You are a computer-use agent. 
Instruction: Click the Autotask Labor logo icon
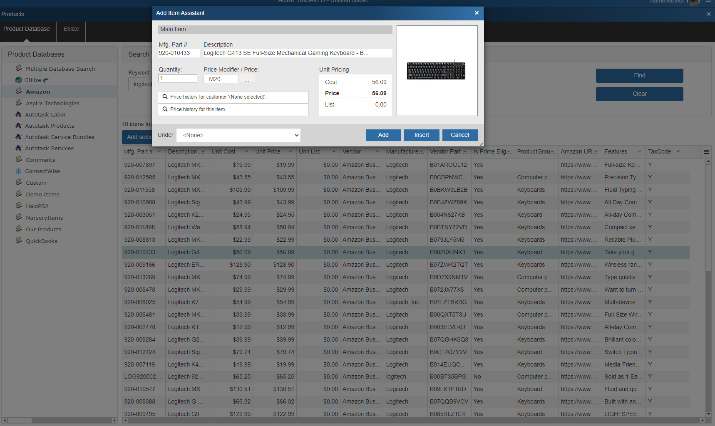(x=19, y=114)
